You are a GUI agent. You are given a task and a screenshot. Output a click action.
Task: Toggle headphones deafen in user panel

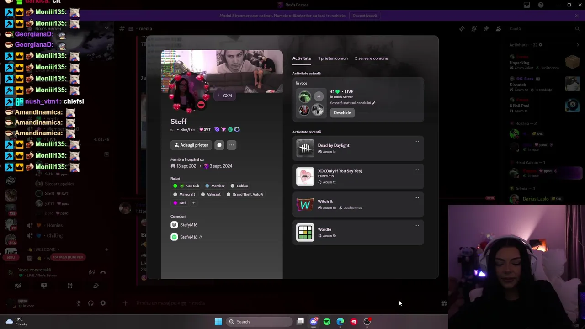[x=90, y=303]
